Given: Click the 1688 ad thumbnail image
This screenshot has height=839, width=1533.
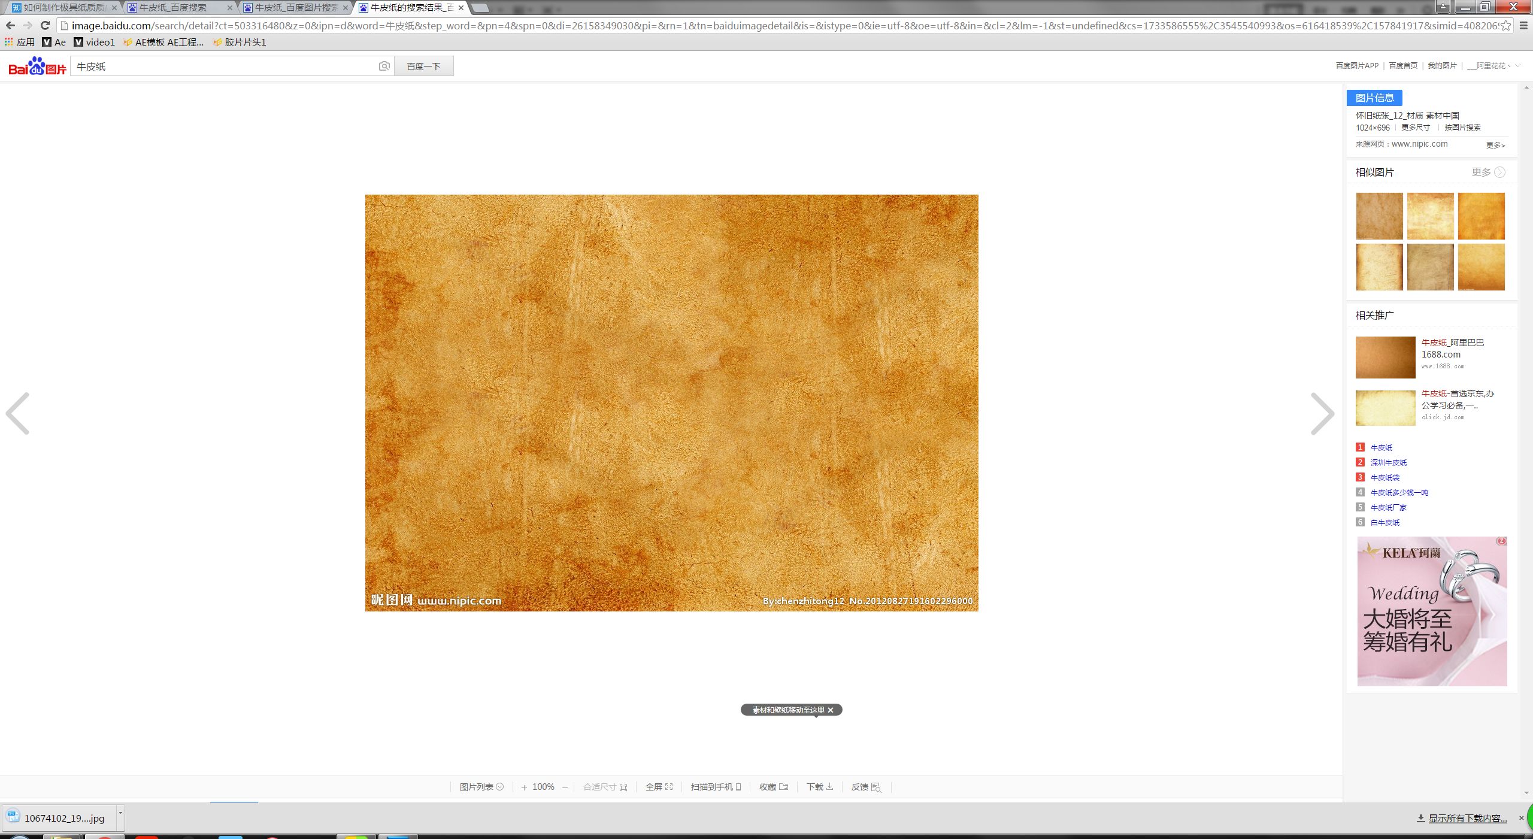Looking at the screenshot, I should (x=1385, y=358).
